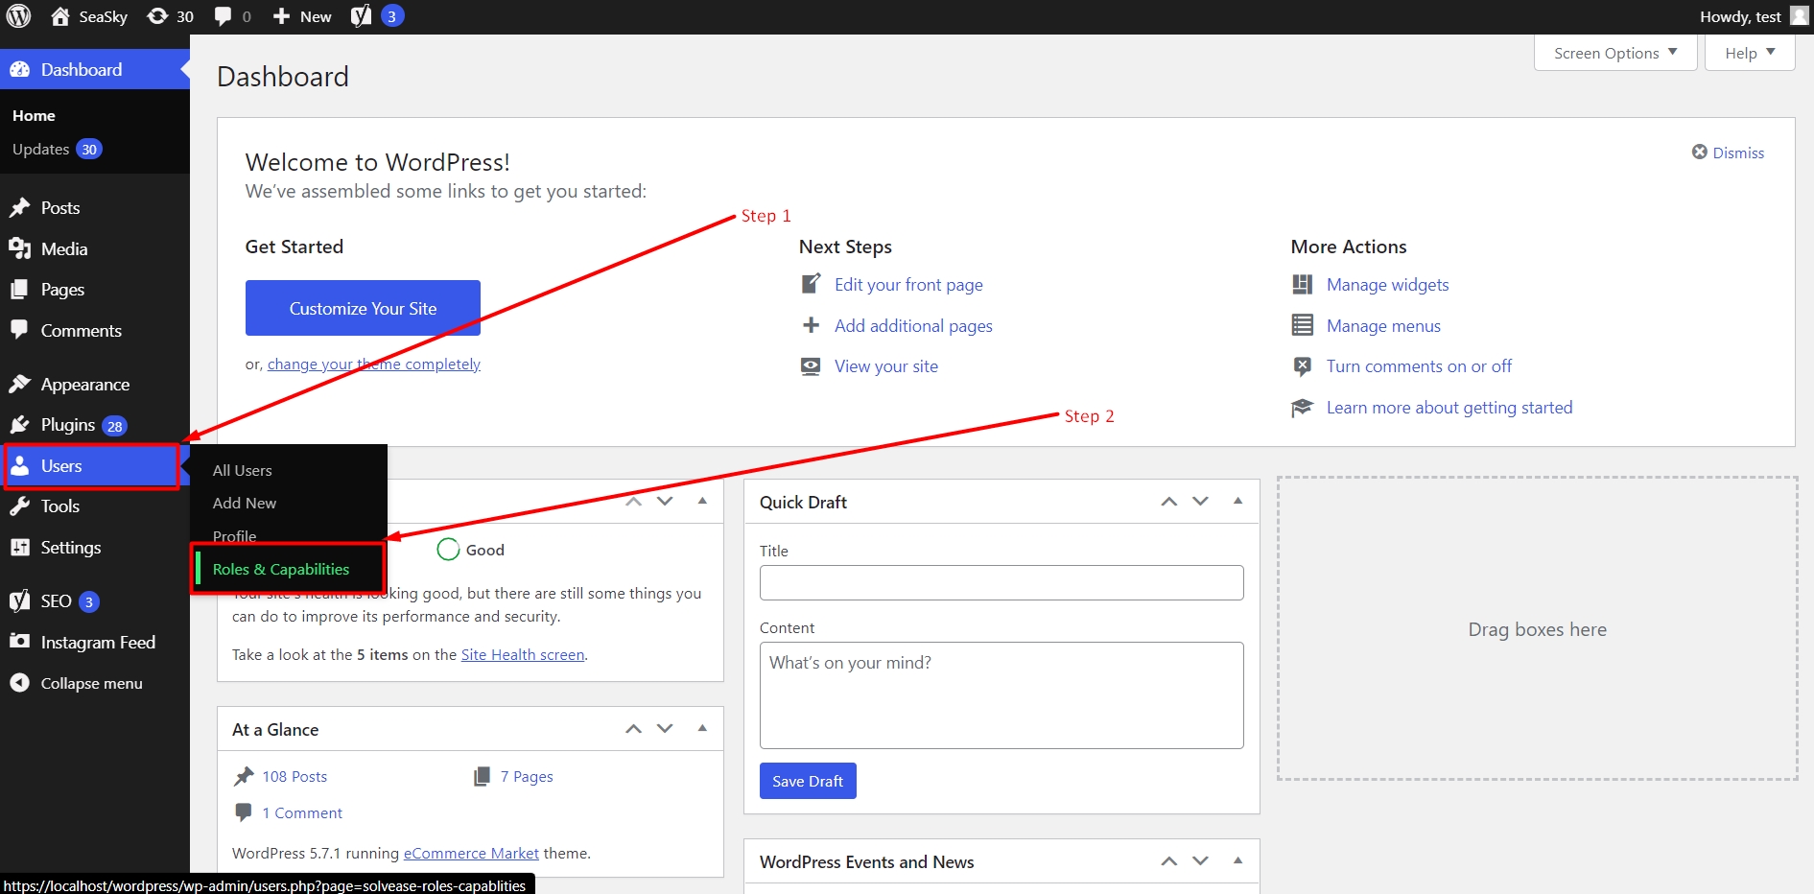The height and width of the screenshot is (894, 1814).
Task: Move At a Glance panel down
Action: [x=665, y=728]
